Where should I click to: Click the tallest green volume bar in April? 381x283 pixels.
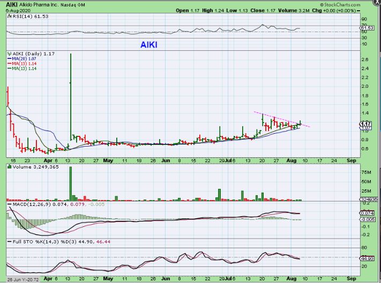pos(71,184)
